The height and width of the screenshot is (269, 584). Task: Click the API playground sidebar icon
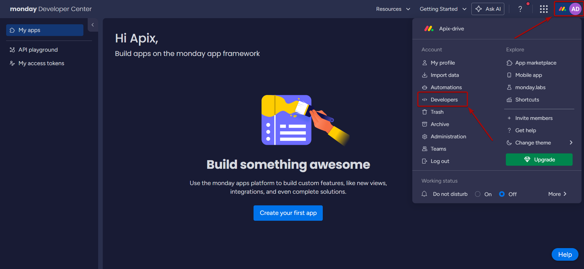[12, 50]
